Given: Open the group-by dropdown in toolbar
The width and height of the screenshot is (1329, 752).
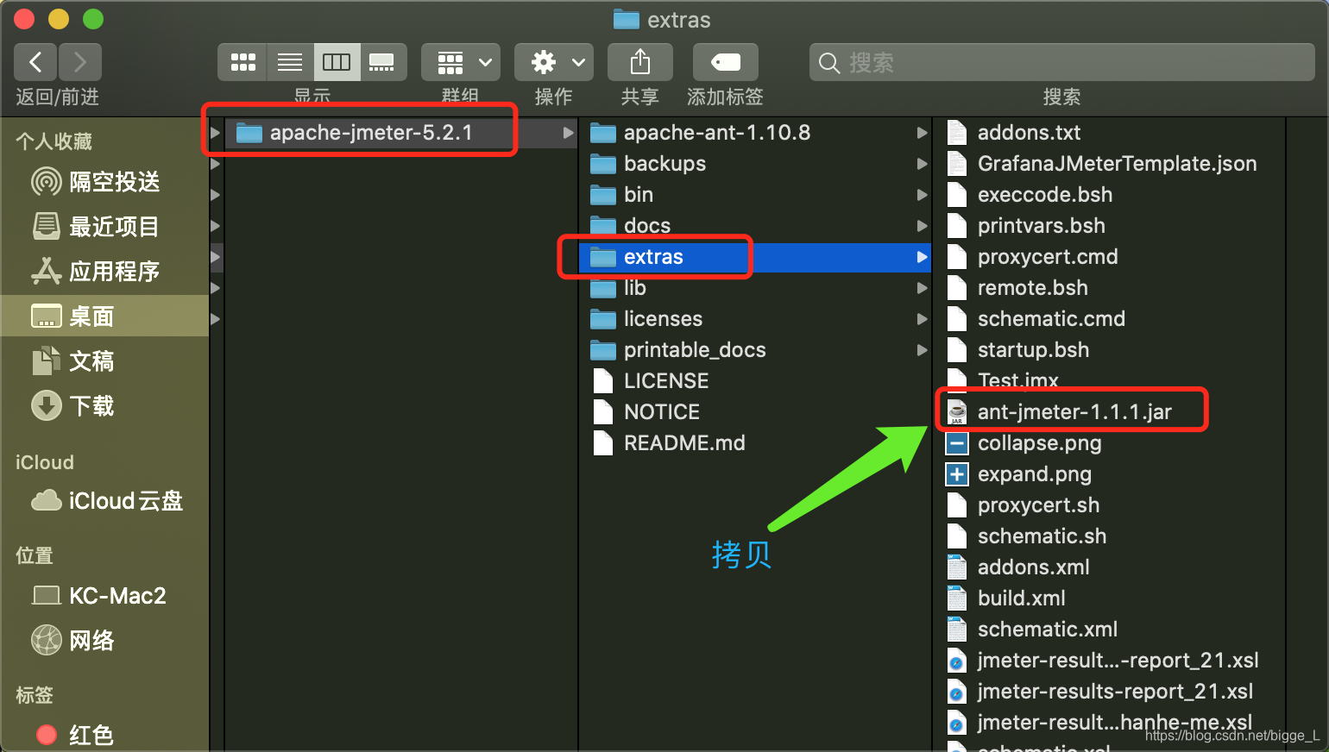Looking at the screenshot, I should pos(461,62).
